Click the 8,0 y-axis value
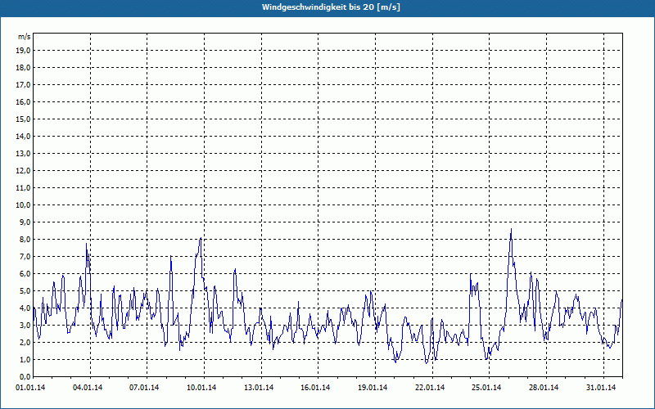Viewport: 655px width, 409px height. [25, 239]
